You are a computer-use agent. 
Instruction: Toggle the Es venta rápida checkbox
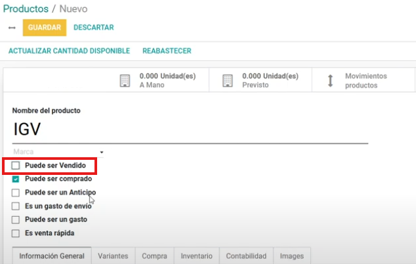[16, 233]
